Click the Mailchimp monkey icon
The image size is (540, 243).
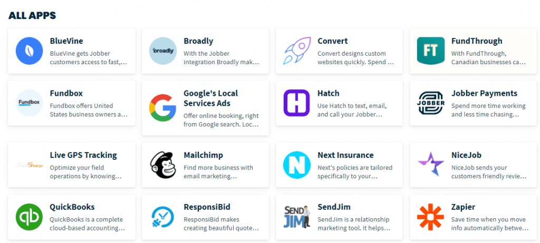point(163,165)
